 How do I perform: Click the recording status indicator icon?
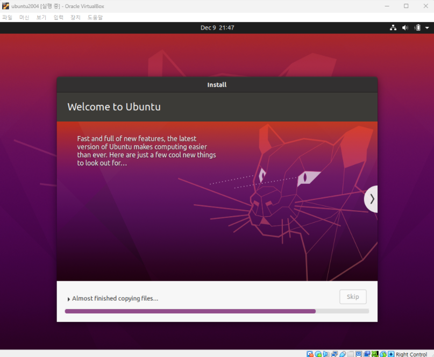point(367,354)
